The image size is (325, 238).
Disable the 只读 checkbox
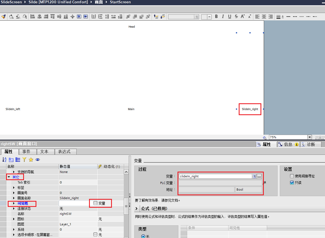point(291,182)
